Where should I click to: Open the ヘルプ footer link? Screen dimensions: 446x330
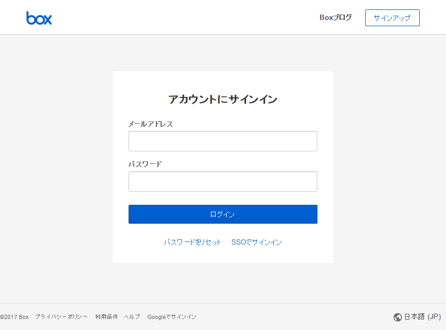(132, 317)
